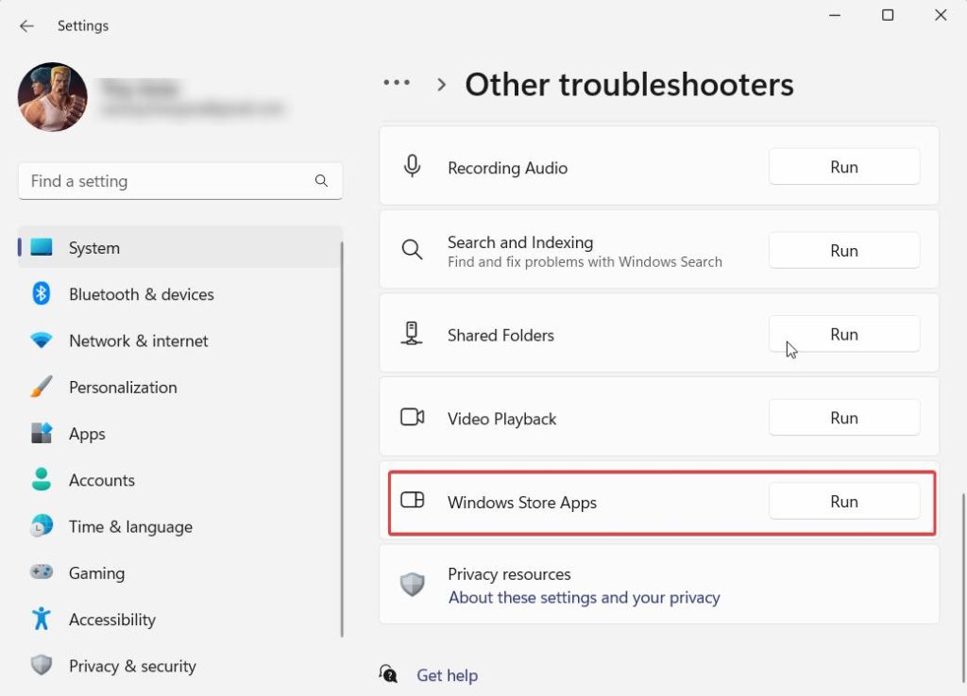This screenshot has width=967, height=696.
Task: Open the Get help link
Action: tap(447, 675)
